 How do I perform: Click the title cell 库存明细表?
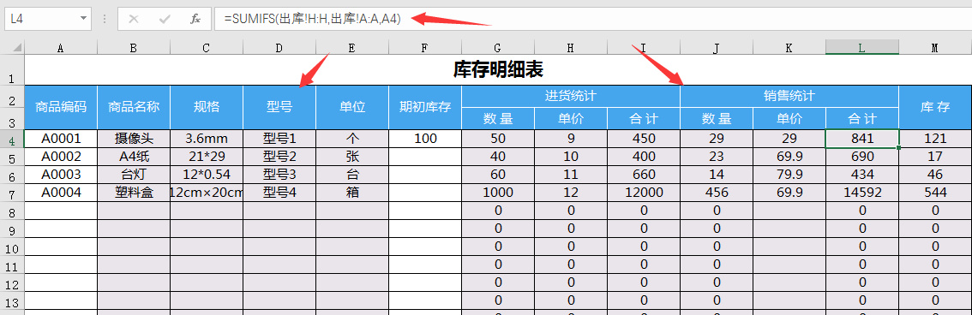(x=498, y=69)
